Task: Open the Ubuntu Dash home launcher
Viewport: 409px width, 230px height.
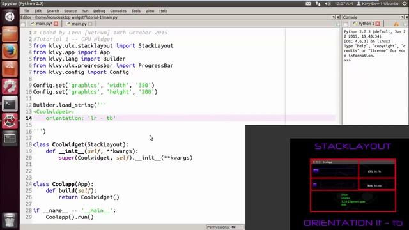Action: (x=10, y=17)
